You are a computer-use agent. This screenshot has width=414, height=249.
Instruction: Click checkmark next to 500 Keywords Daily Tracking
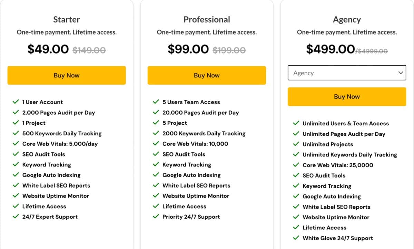click(16, 133)
